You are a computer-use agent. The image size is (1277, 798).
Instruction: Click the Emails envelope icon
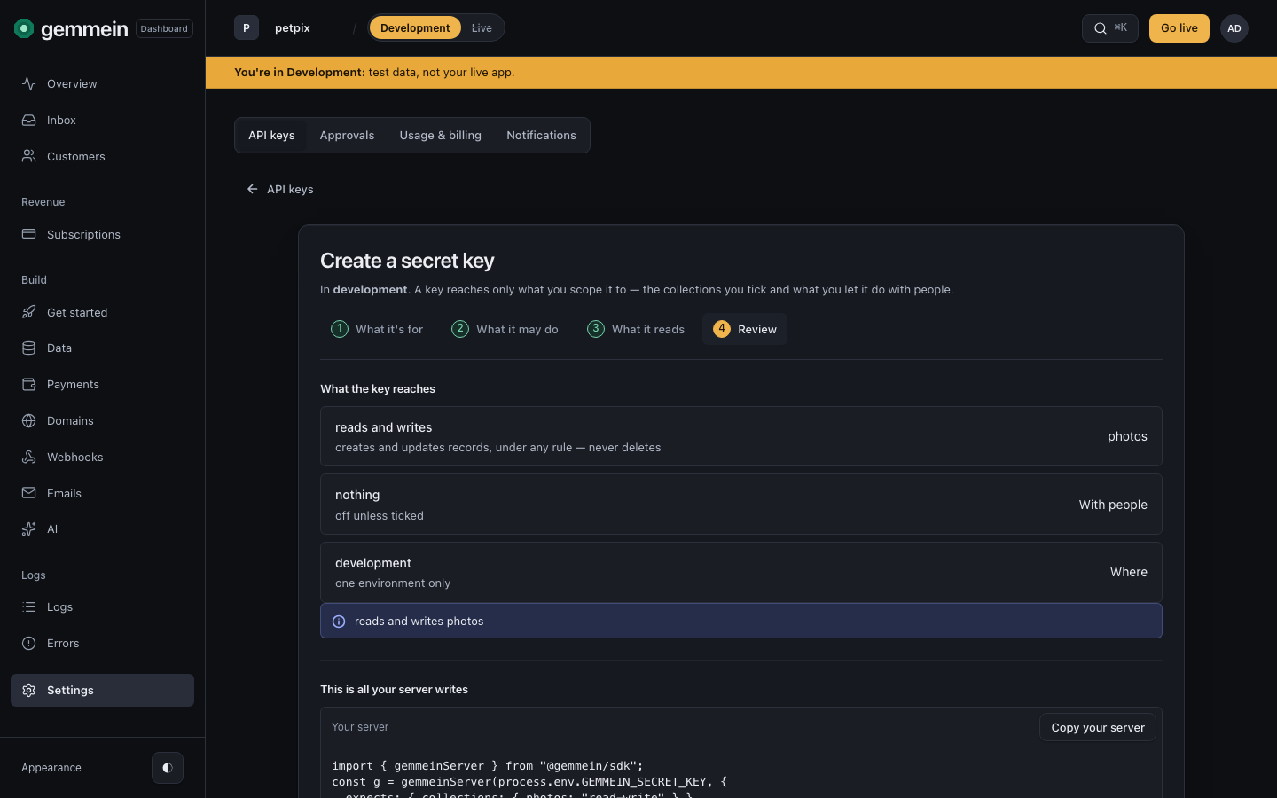[x=29, y=493]
